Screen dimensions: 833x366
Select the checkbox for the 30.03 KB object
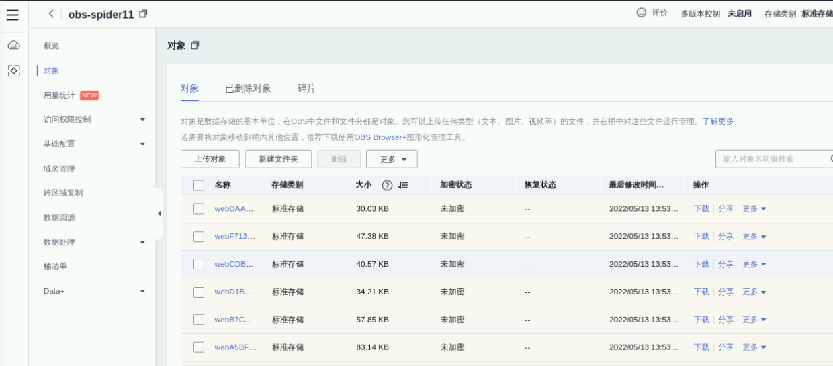pyautogui.click(x=199, y=208)
